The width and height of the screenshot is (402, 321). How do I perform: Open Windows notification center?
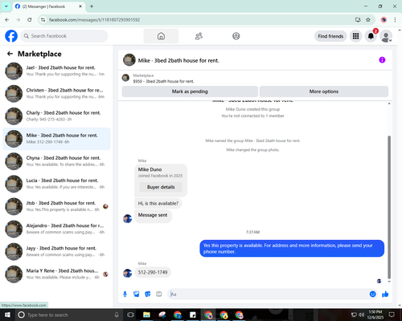tap(392, 315)
